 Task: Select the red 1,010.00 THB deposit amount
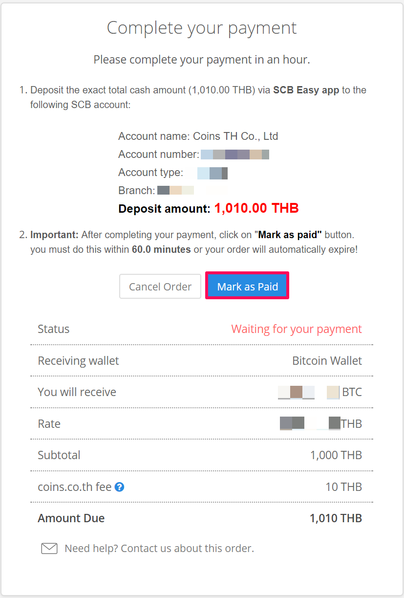(256, 208)
